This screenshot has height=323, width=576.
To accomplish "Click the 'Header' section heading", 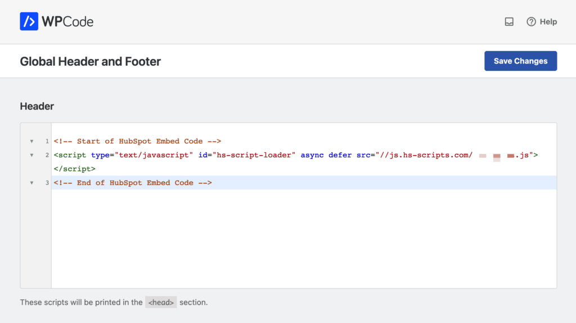I will click(x=37, y=106).
